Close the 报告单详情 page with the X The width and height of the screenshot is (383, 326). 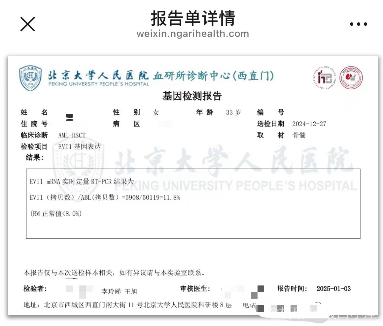click(28, 24)
